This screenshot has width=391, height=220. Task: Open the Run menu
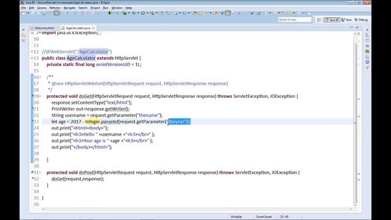click(106, 8)
